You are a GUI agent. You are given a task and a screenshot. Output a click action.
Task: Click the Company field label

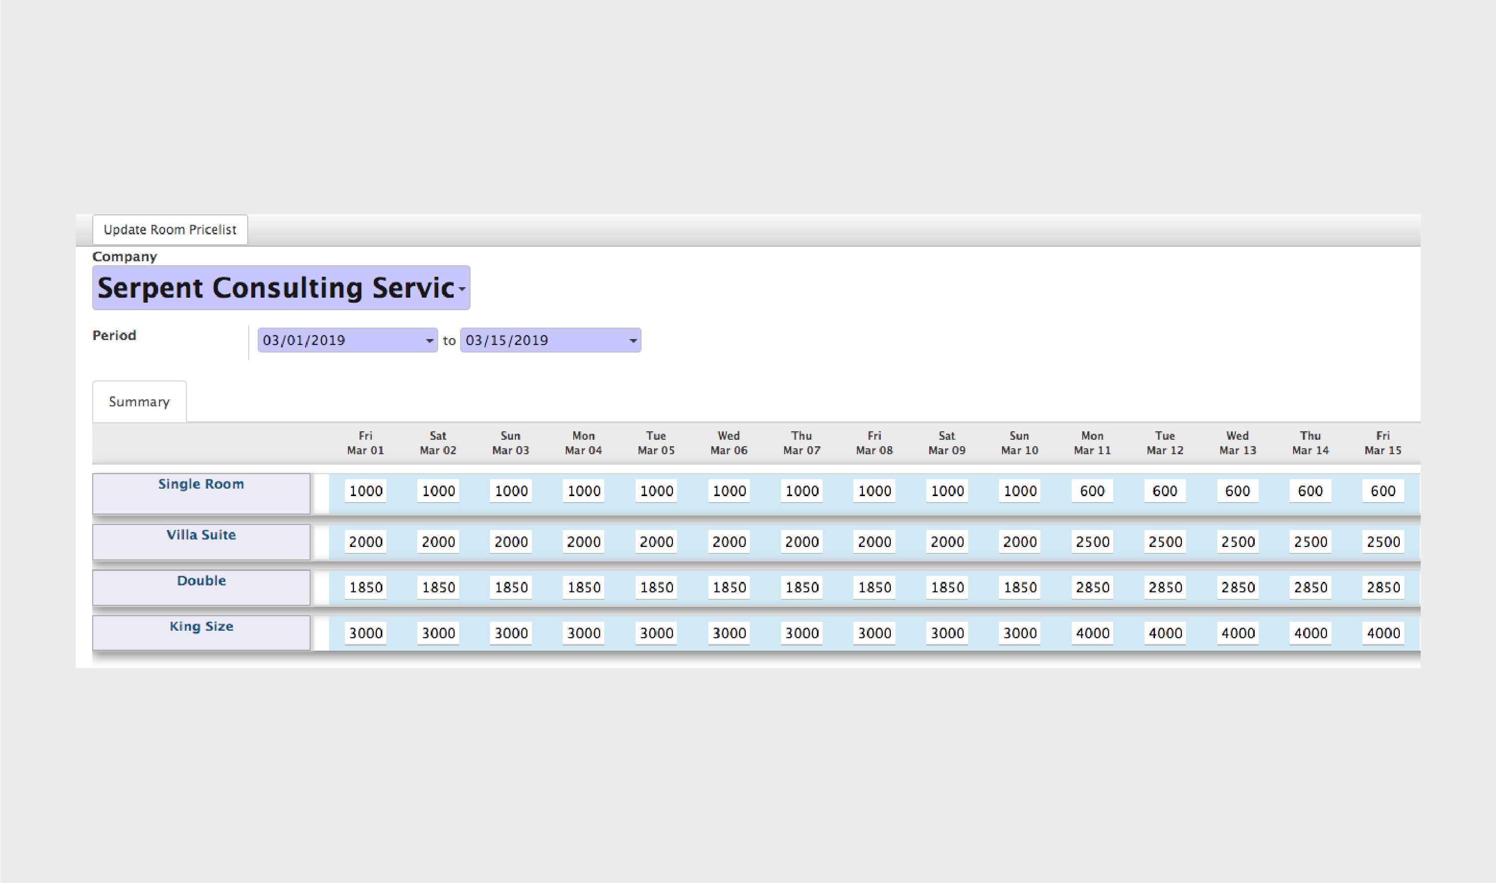[x=124, y=257]
